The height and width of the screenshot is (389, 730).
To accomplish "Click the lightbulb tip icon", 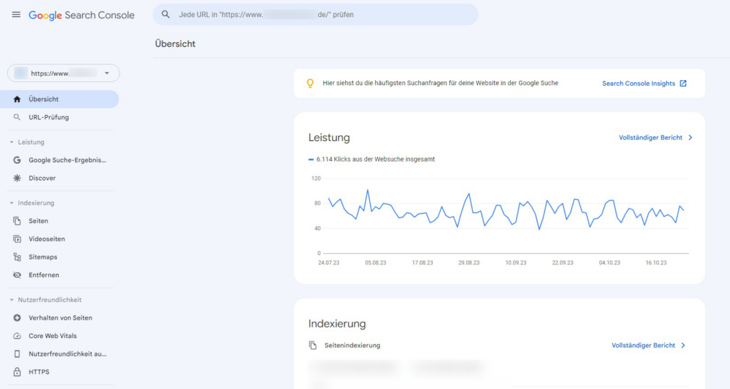I will pos(310,84).
